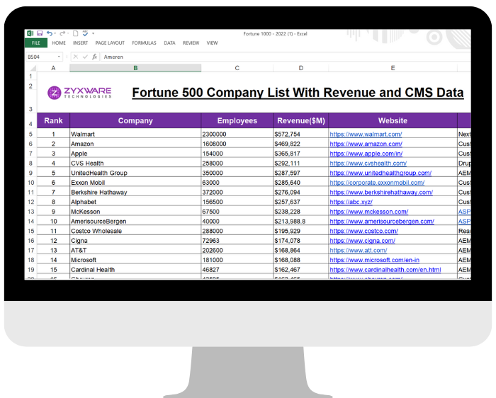Open the FILE tab
496x398 pixels.
[x=35, y=43]
